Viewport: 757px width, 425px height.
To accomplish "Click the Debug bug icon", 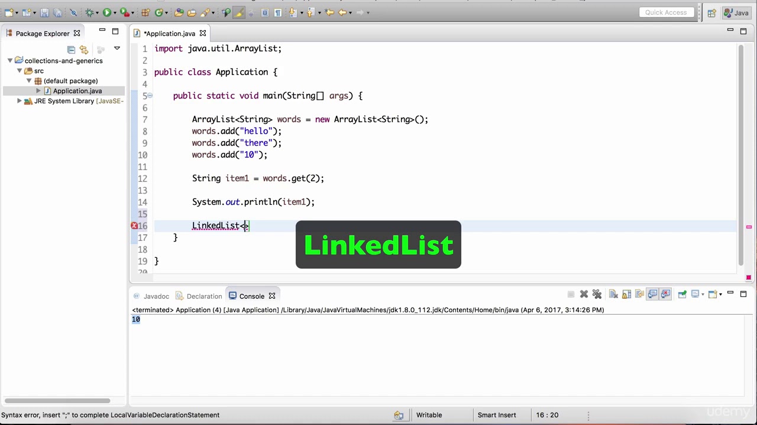I will [89, 12].
